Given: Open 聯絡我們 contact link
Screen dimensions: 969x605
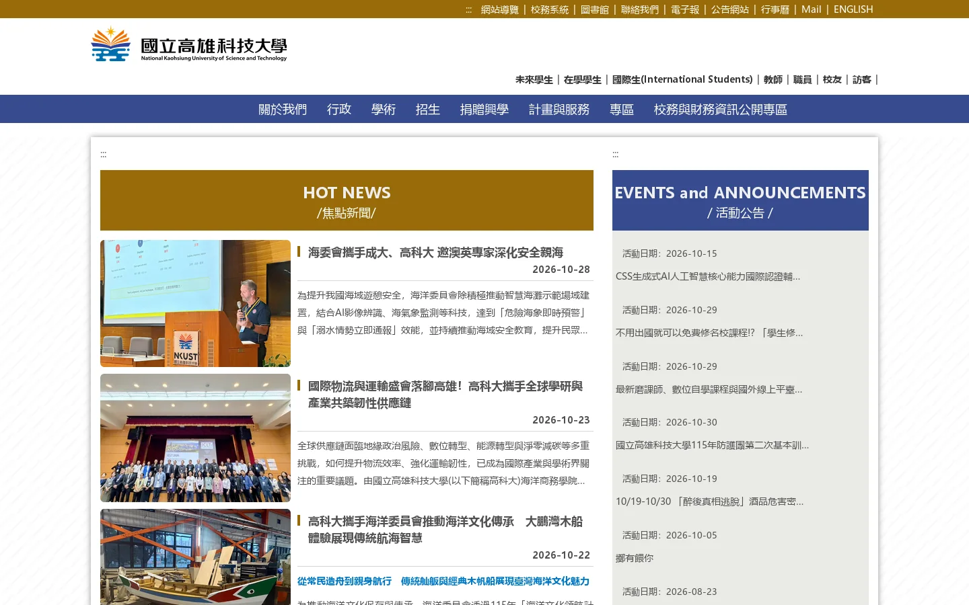Looking at the screenshot, I should (x=640, y=9).
